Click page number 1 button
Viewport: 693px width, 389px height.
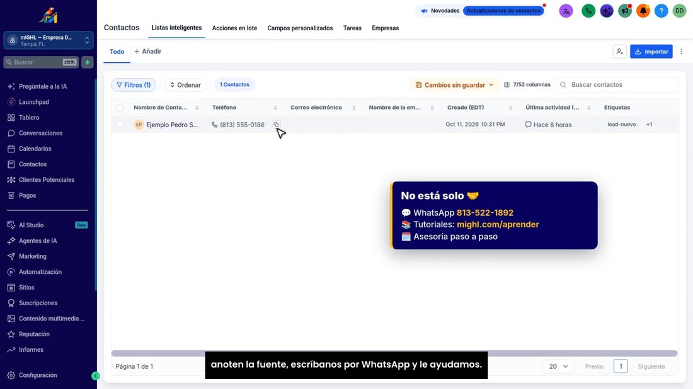point(620,366)
